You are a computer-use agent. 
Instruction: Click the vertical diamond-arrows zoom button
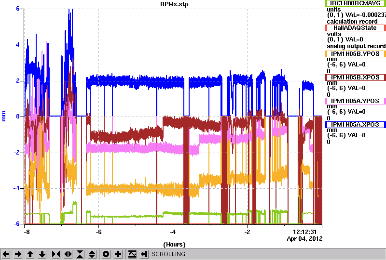pyautogui.click(x=92, y=254)
